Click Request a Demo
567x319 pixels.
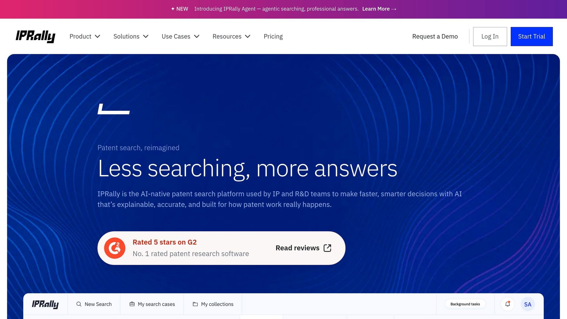tap(435, 36)
